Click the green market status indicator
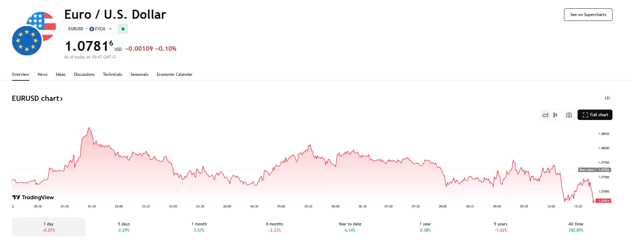The width and height of the screenshot is (632, 248). tap(123, 29)
